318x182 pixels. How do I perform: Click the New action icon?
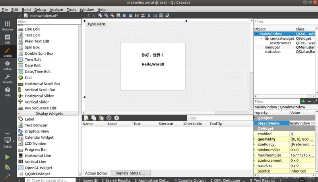(86, 118)
